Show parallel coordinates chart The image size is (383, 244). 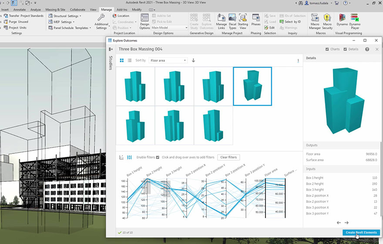coord(129,157)
